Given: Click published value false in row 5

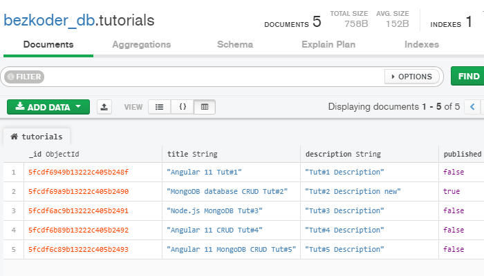Looking at the screenshot, I should [454, 250].
